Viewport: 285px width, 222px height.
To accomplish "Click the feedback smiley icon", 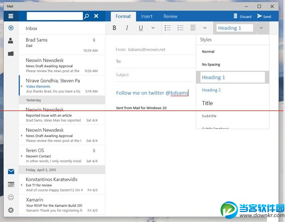I will pos(10,197).
